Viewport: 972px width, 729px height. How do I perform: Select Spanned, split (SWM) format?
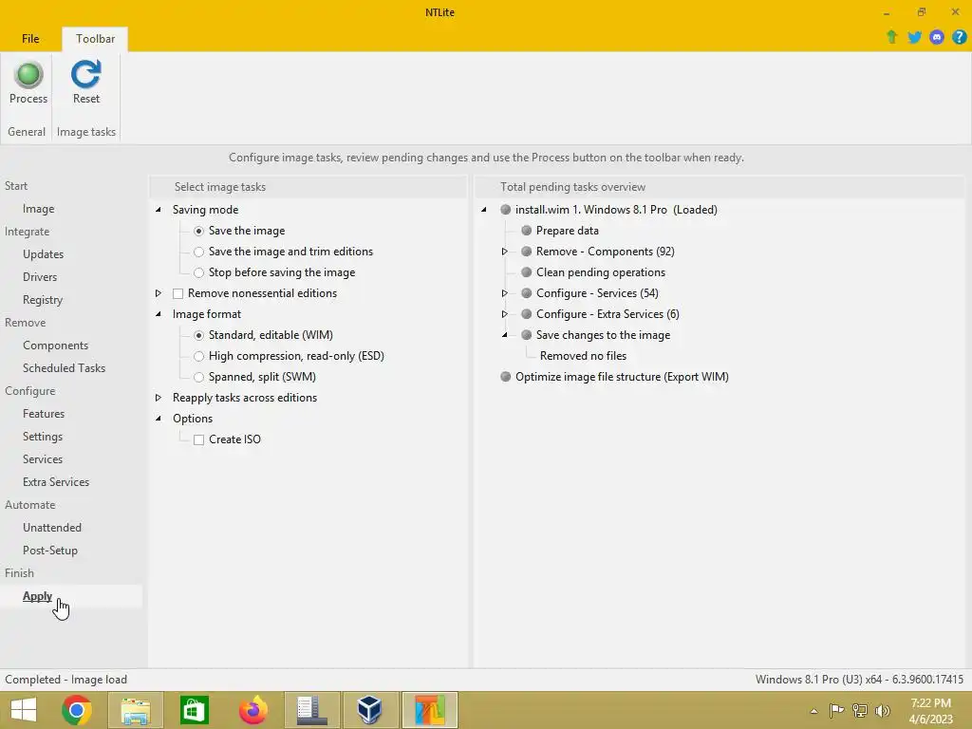click(x=198, y=377)
